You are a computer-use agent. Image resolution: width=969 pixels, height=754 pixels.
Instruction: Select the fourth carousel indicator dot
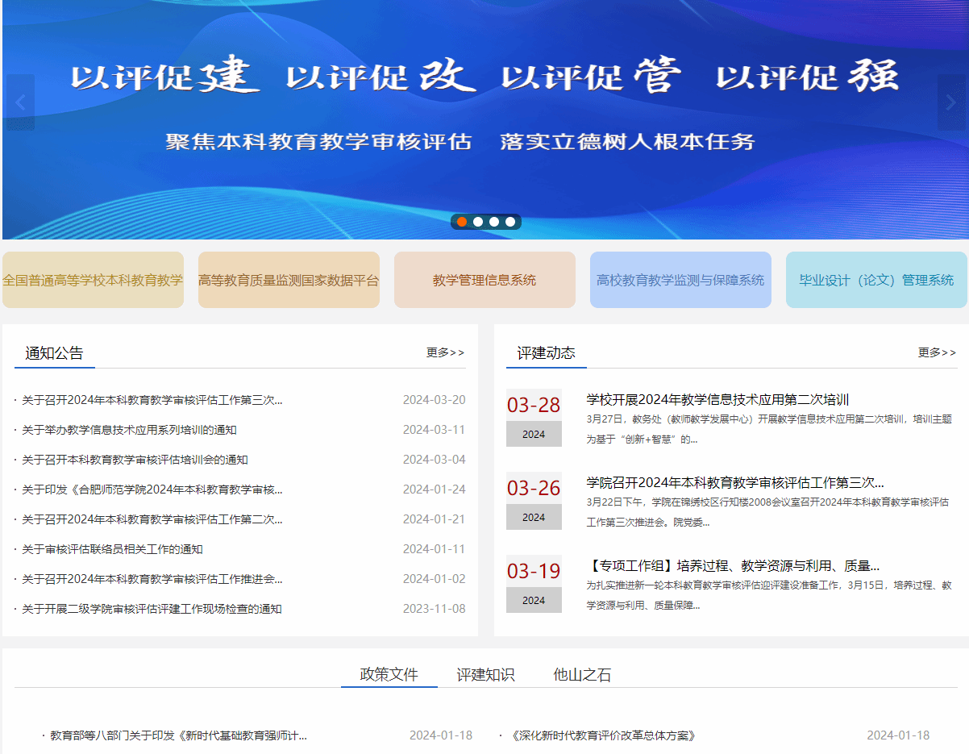pyautogui.click(x=510, y=222)
